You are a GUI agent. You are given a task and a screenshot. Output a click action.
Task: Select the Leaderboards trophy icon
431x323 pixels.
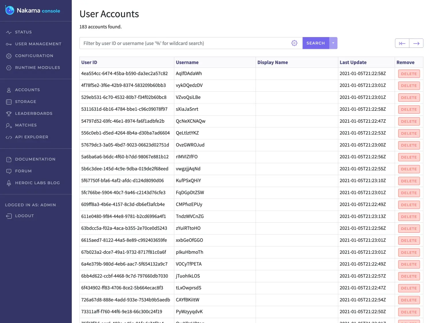[x=9, y=114]
